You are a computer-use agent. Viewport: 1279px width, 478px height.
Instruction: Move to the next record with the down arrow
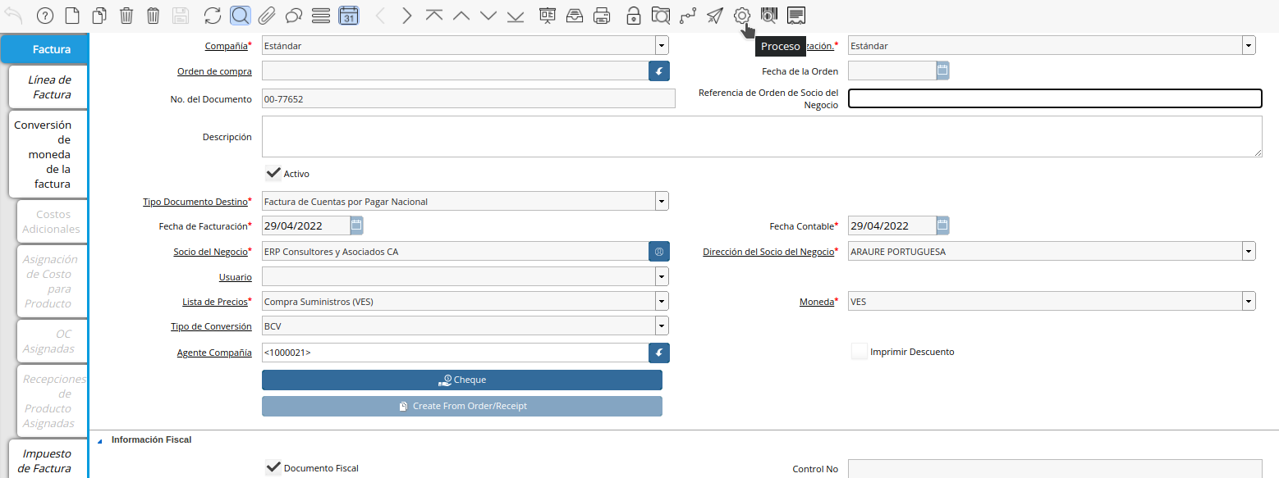click(x=488, y=16)
